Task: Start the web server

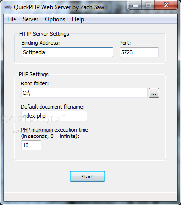Action: (87, 177)
